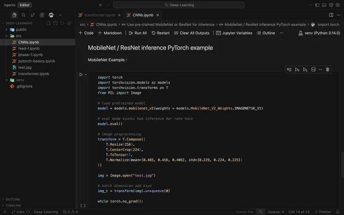
Task: Open notebook toolbar more actions ellipsis
Action: pyautogui.click(x=281, y=33)
